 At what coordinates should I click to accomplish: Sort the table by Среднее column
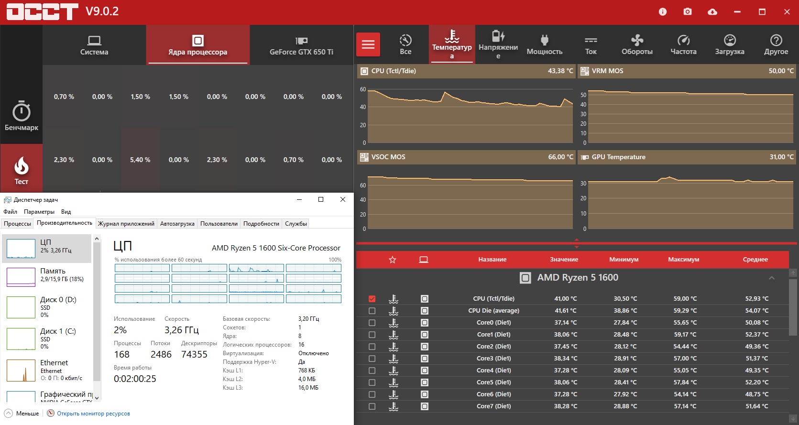[x=755, y=260]
